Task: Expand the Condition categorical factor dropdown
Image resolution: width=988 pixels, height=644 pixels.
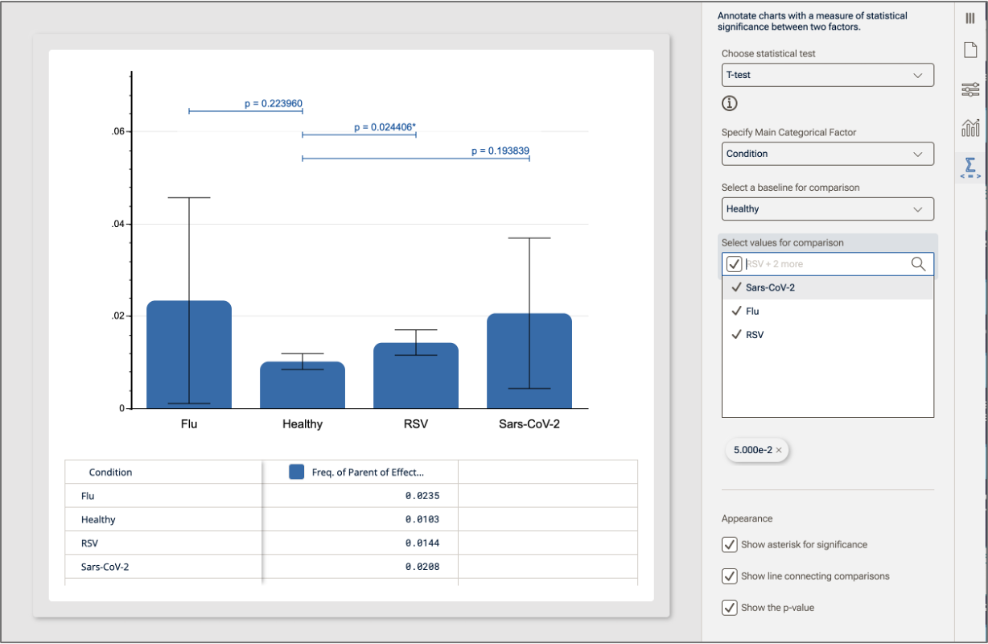Action: (827, 154)
